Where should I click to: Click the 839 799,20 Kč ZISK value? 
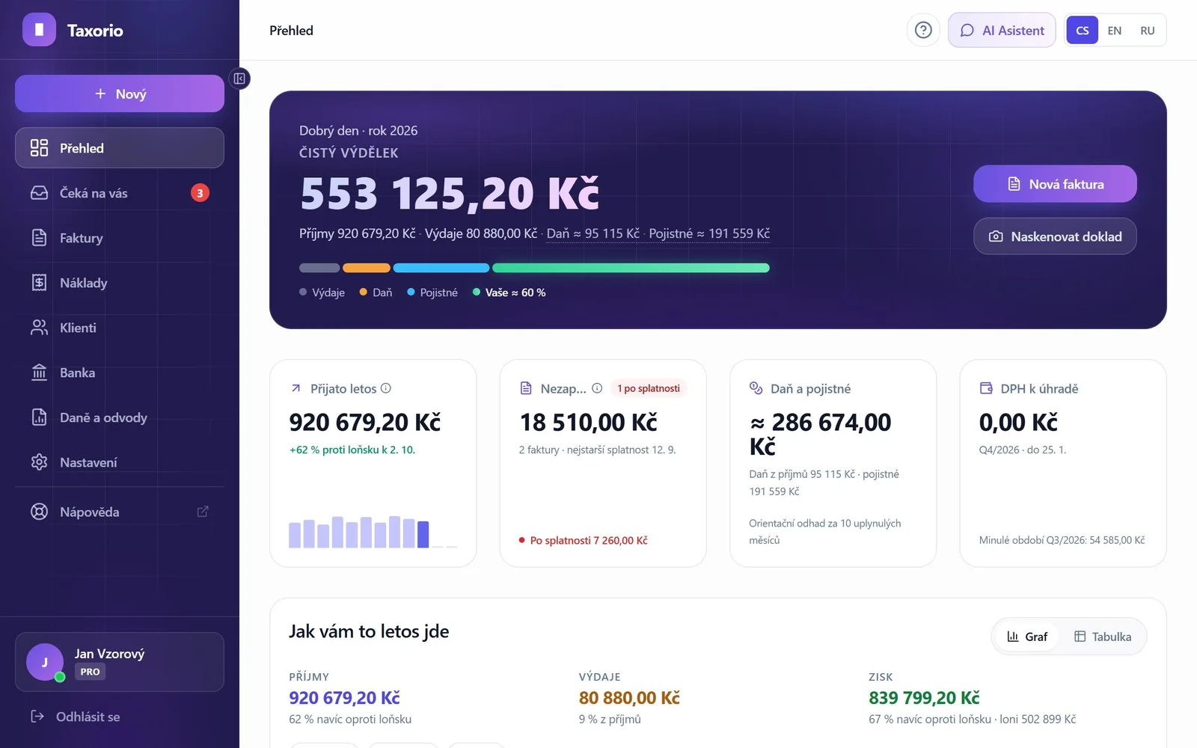[x=924, y=698]
